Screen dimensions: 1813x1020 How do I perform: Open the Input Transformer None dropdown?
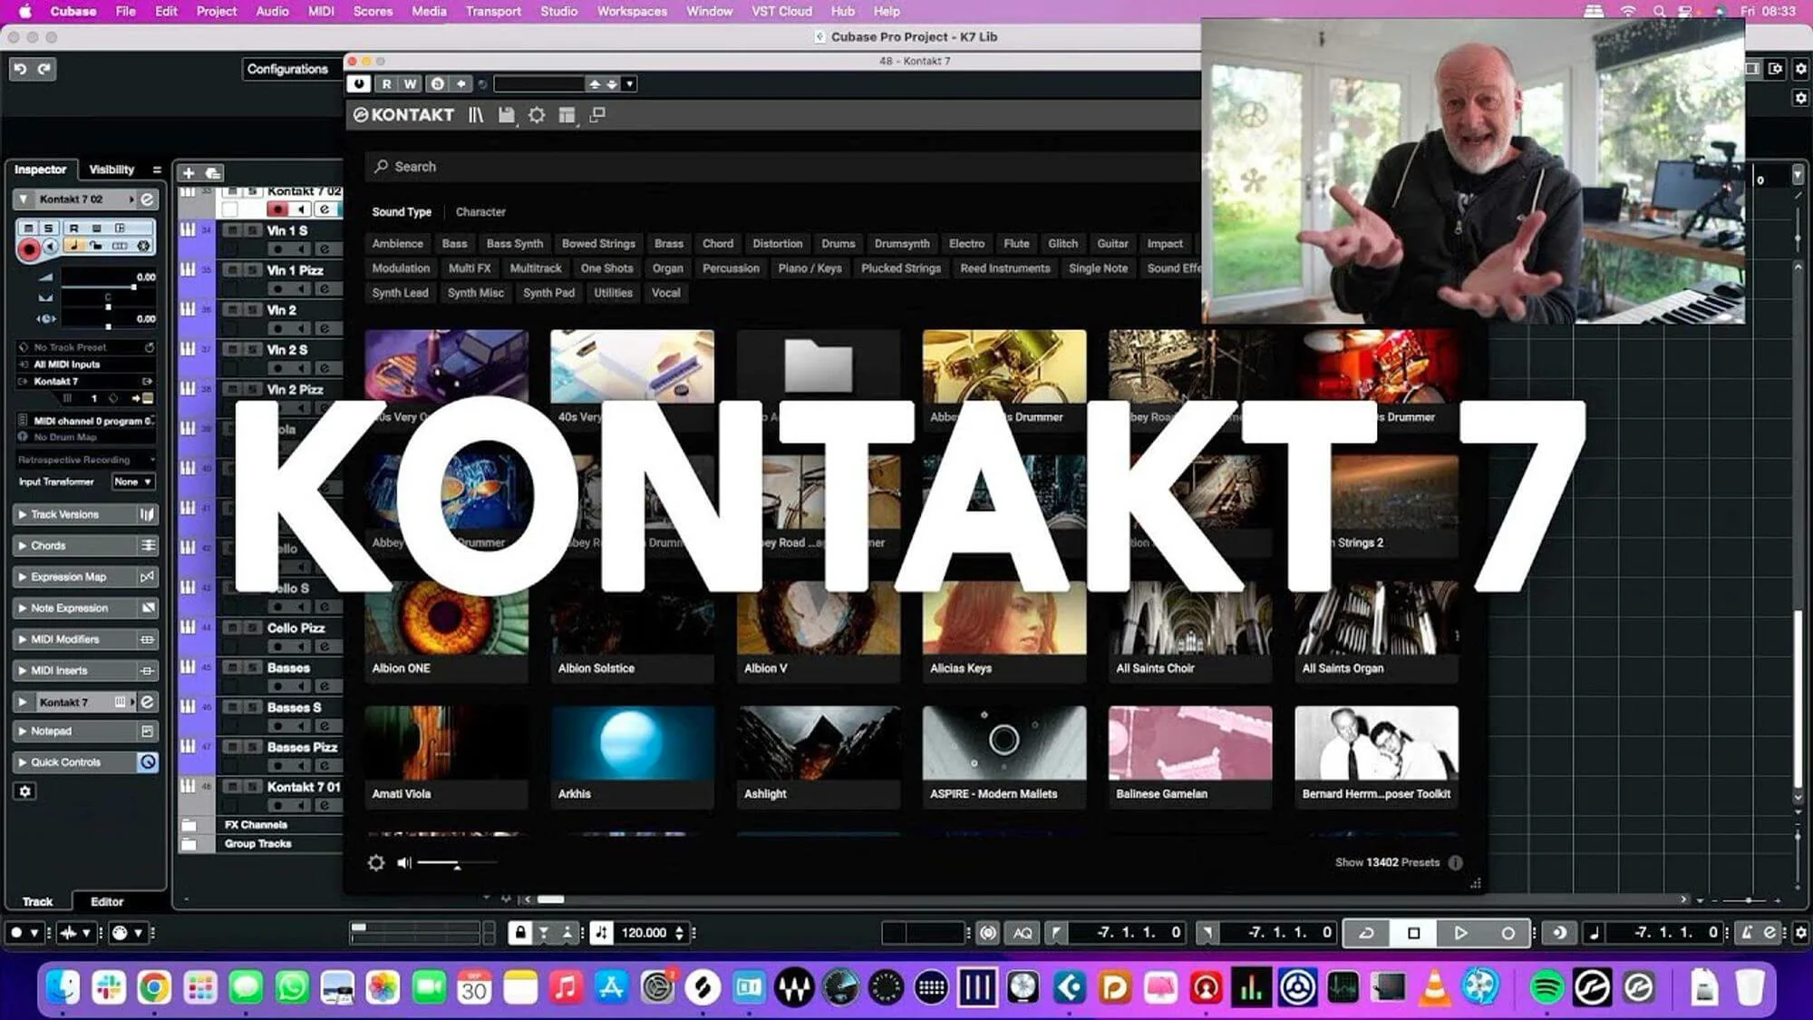pyautogui.click(x=133, y=481)
